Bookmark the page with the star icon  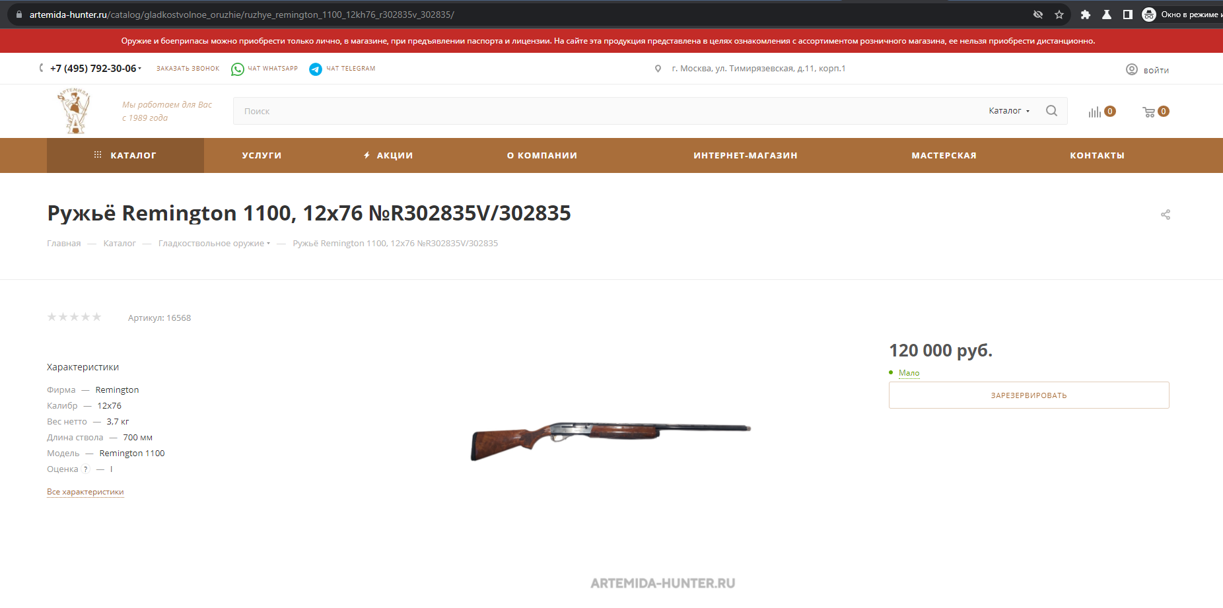pyautogui.click(x=1059, y=15)
